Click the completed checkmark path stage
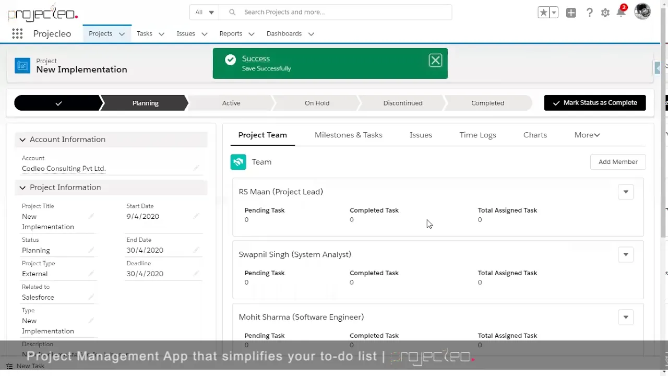668x376 pixels. [58, 103]
